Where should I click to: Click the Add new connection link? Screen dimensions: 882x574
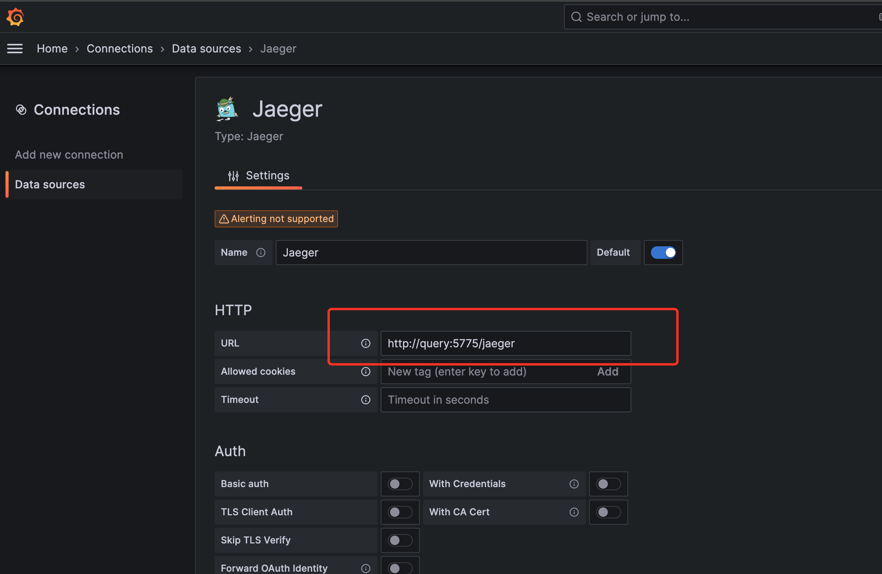(x=69, y=155)
